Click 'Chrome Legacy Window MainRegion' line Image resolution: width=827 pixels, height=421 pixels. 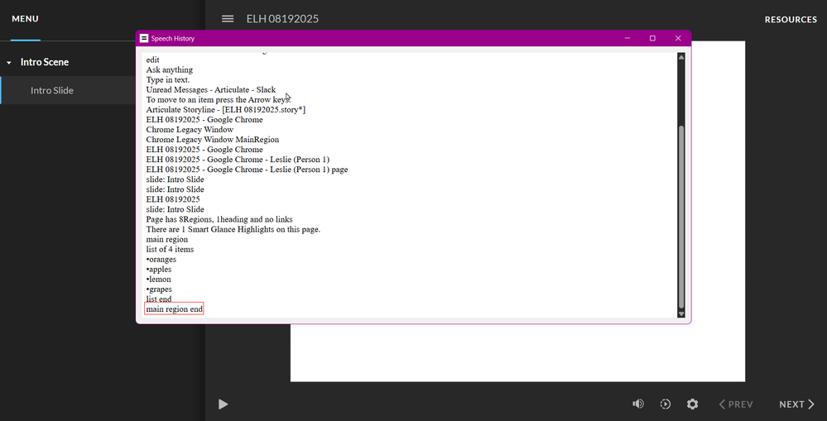point(213,140)
